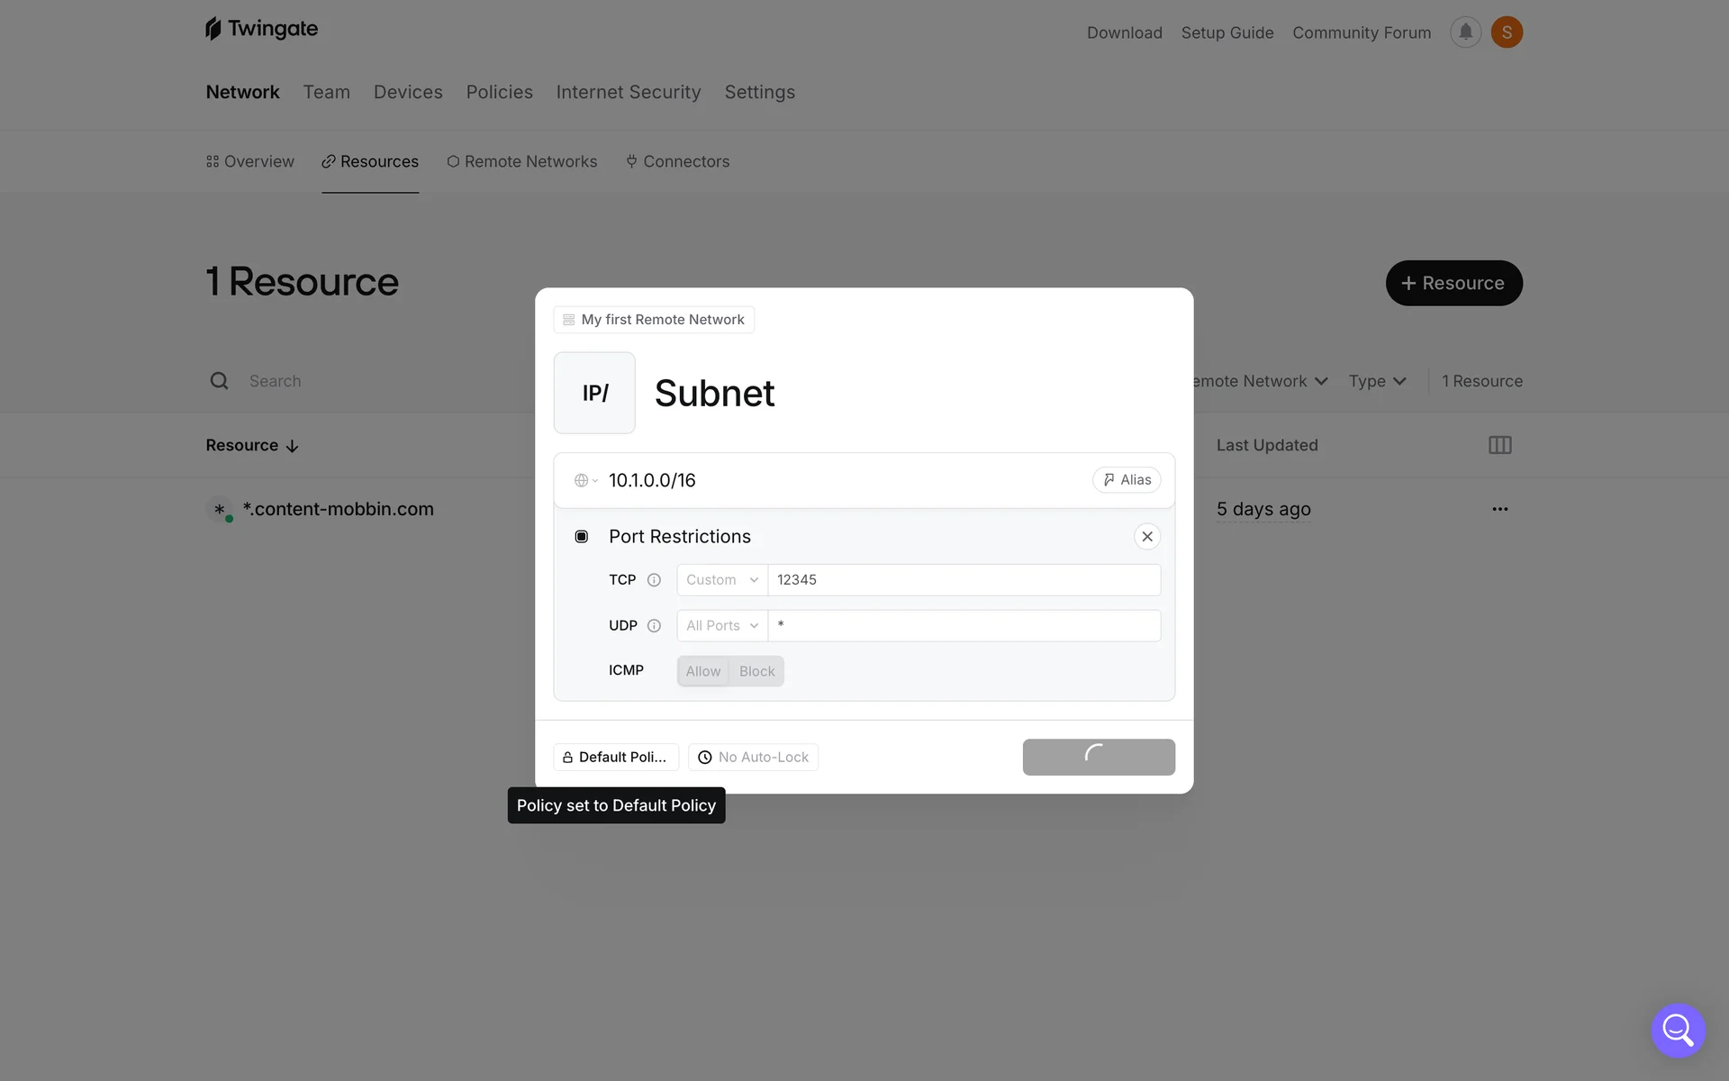Remove Port Restrictions with X icon
The height and width of the screenshot is (1081, 1729).
(x=1146, y=537)
